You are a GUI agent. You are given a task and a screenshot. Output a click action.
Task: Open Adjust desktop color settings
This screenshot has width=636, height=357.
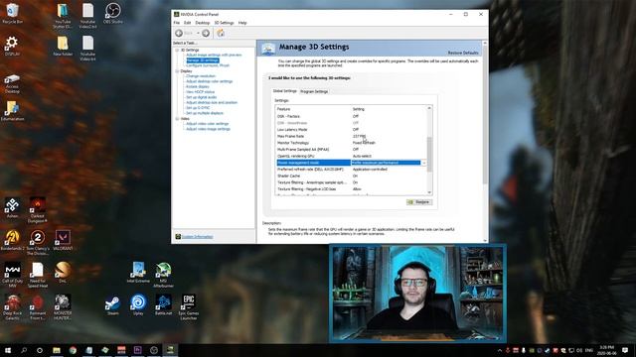tap(210, 81)
